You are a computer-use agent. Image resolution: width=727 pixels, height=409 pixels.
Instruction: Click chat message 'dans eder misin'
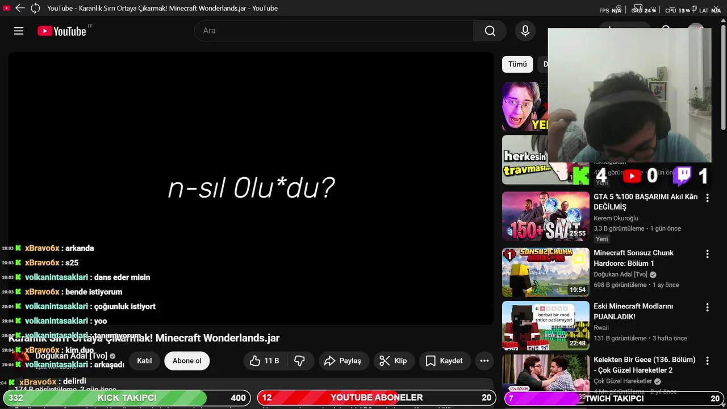(x=122, y=277)
